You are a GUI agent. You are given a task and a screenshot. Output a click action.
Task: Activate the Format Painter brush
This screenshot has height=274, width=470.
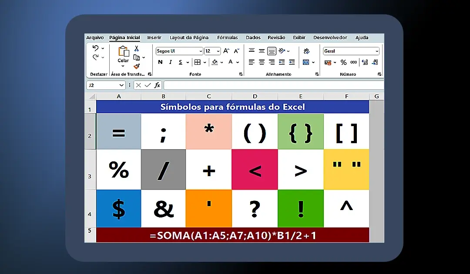click(x=137, y=66)
